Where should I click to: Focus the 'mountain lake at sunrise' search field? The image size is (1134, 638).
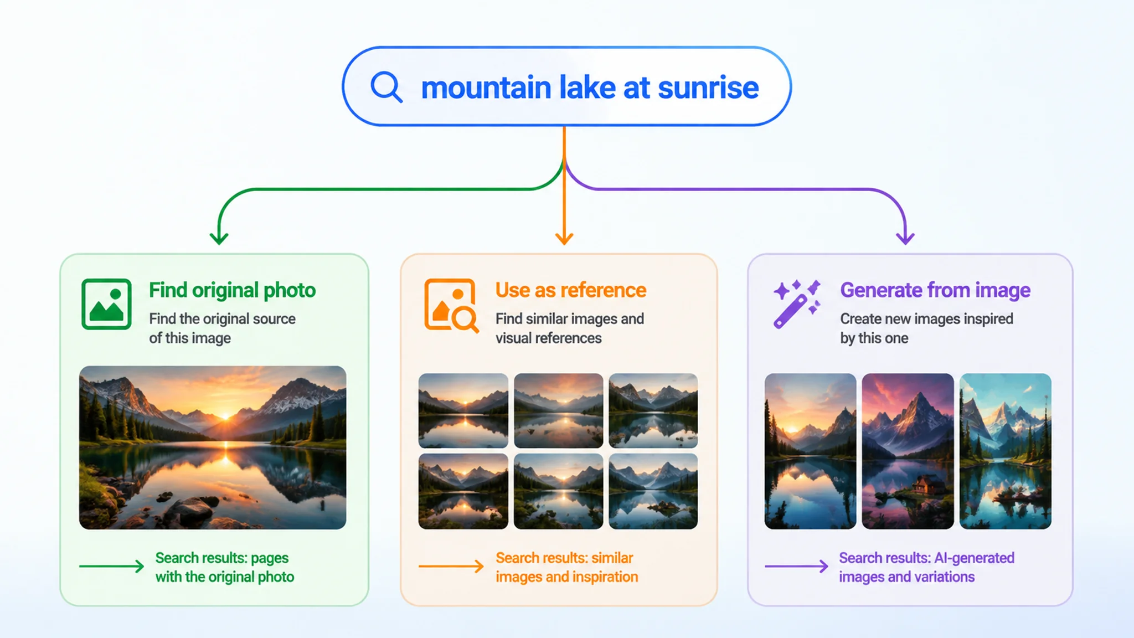(x=566, y=86)
